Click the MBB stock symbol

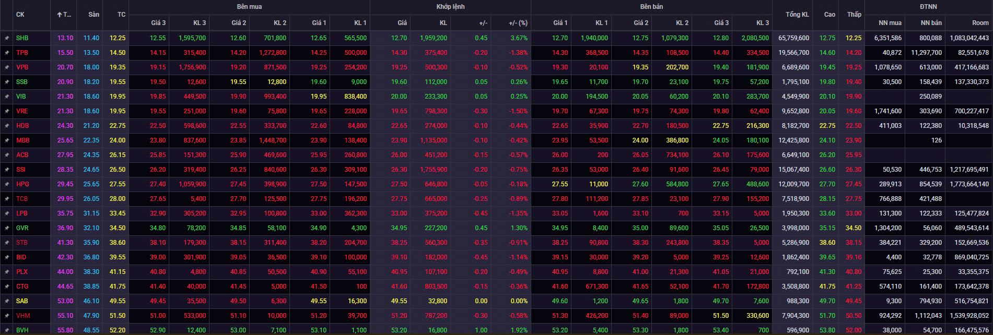click(22, 140)
